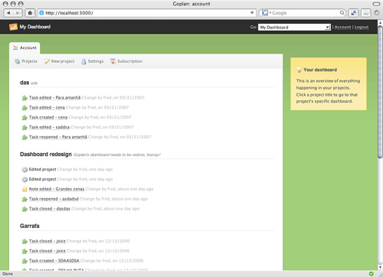This screenshot has height=277, width=383.
Task: Click the Account tab grid icon
Action: click(x=15, y=47)
